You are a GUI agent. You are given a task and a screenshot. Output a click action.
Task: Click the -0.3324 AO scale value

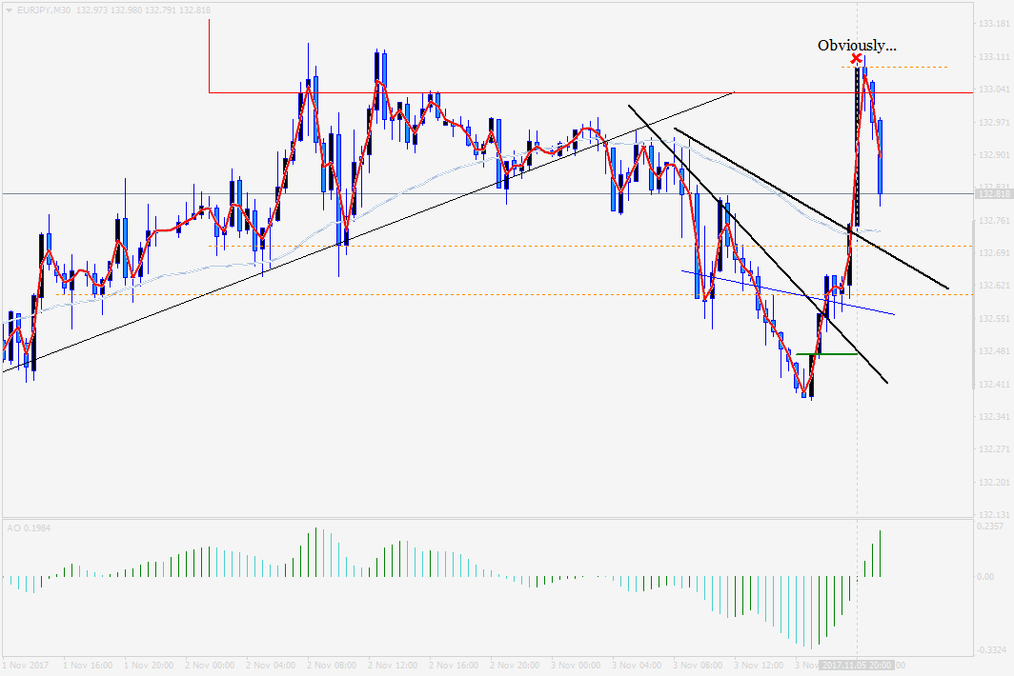pyautogui.click(x=991, y=649)
